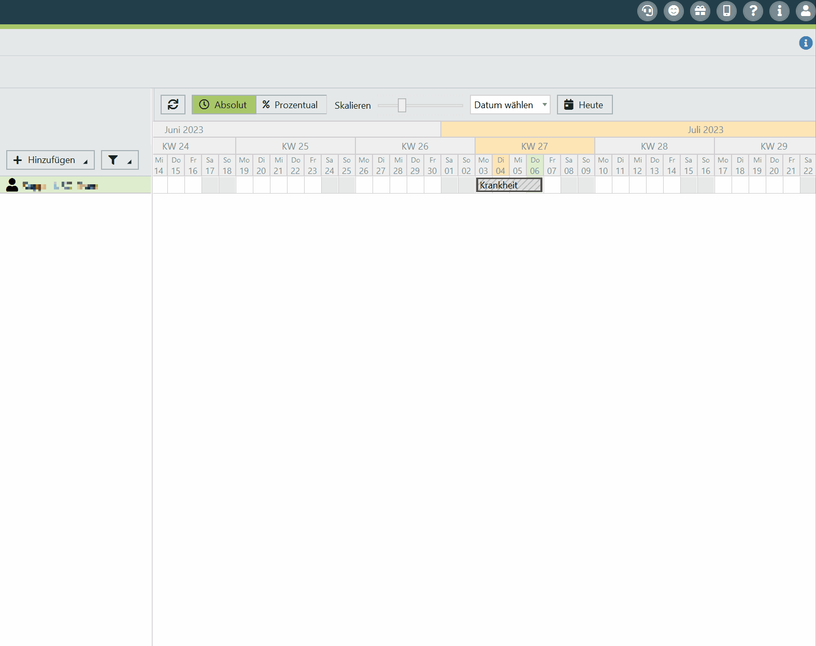Open help via question mark icon
This screenshot has width=816, height=646.
753,11
